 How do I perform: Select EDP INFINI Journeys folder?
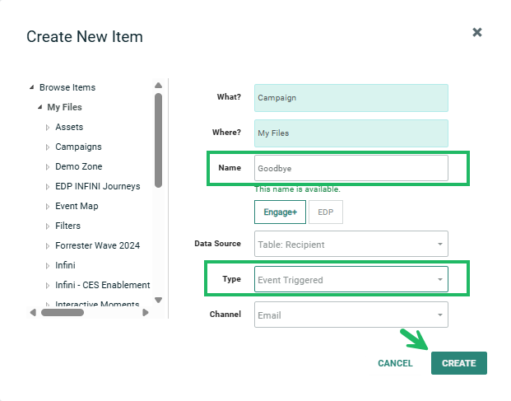tap(97, 186)
